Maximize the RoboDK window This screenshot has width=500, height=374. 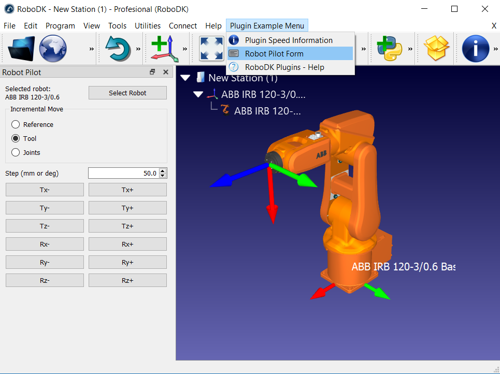tap(454, 9)
